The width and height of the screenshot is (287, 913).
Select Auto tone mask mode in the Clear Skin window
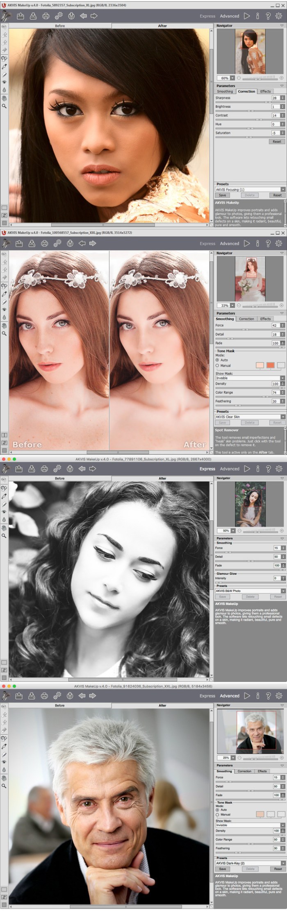217,360
